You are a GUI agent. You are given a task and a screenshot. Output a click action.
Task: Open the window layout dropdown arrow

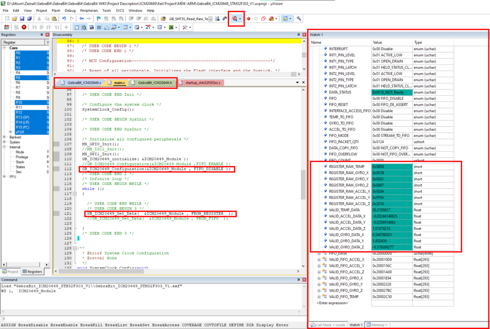point(290,19)
